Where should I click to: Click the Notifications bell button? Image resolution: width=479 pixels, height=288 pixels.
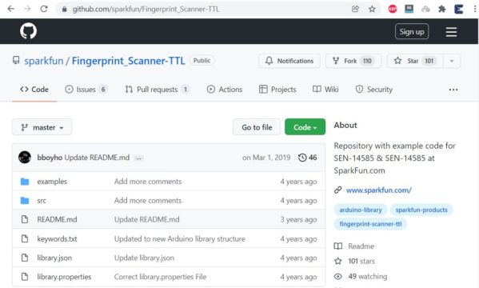click(289, 61)
